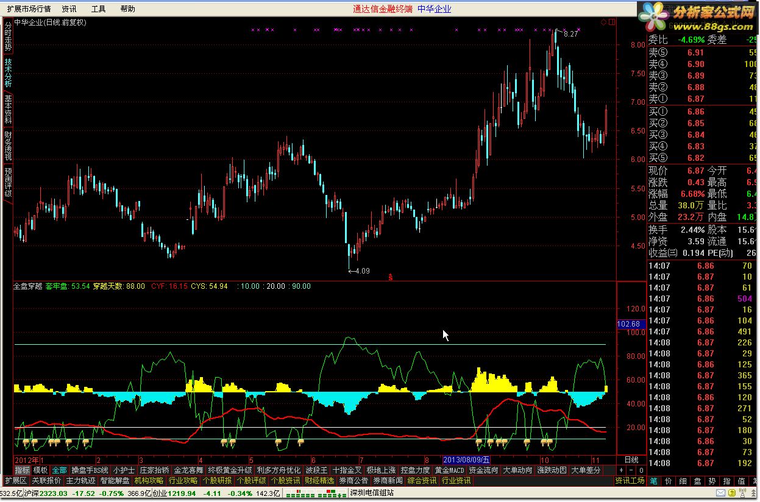Screen dimensions: 760x502
Task: Click the split-window icon at chart top-right
Action: click(611, 22)
